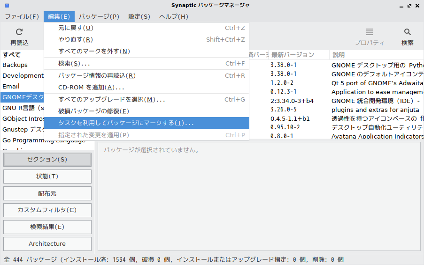This screenshot has height=265, width=424.
Task: Click version cell 0.95.10-2
Action: pos(285,127)
